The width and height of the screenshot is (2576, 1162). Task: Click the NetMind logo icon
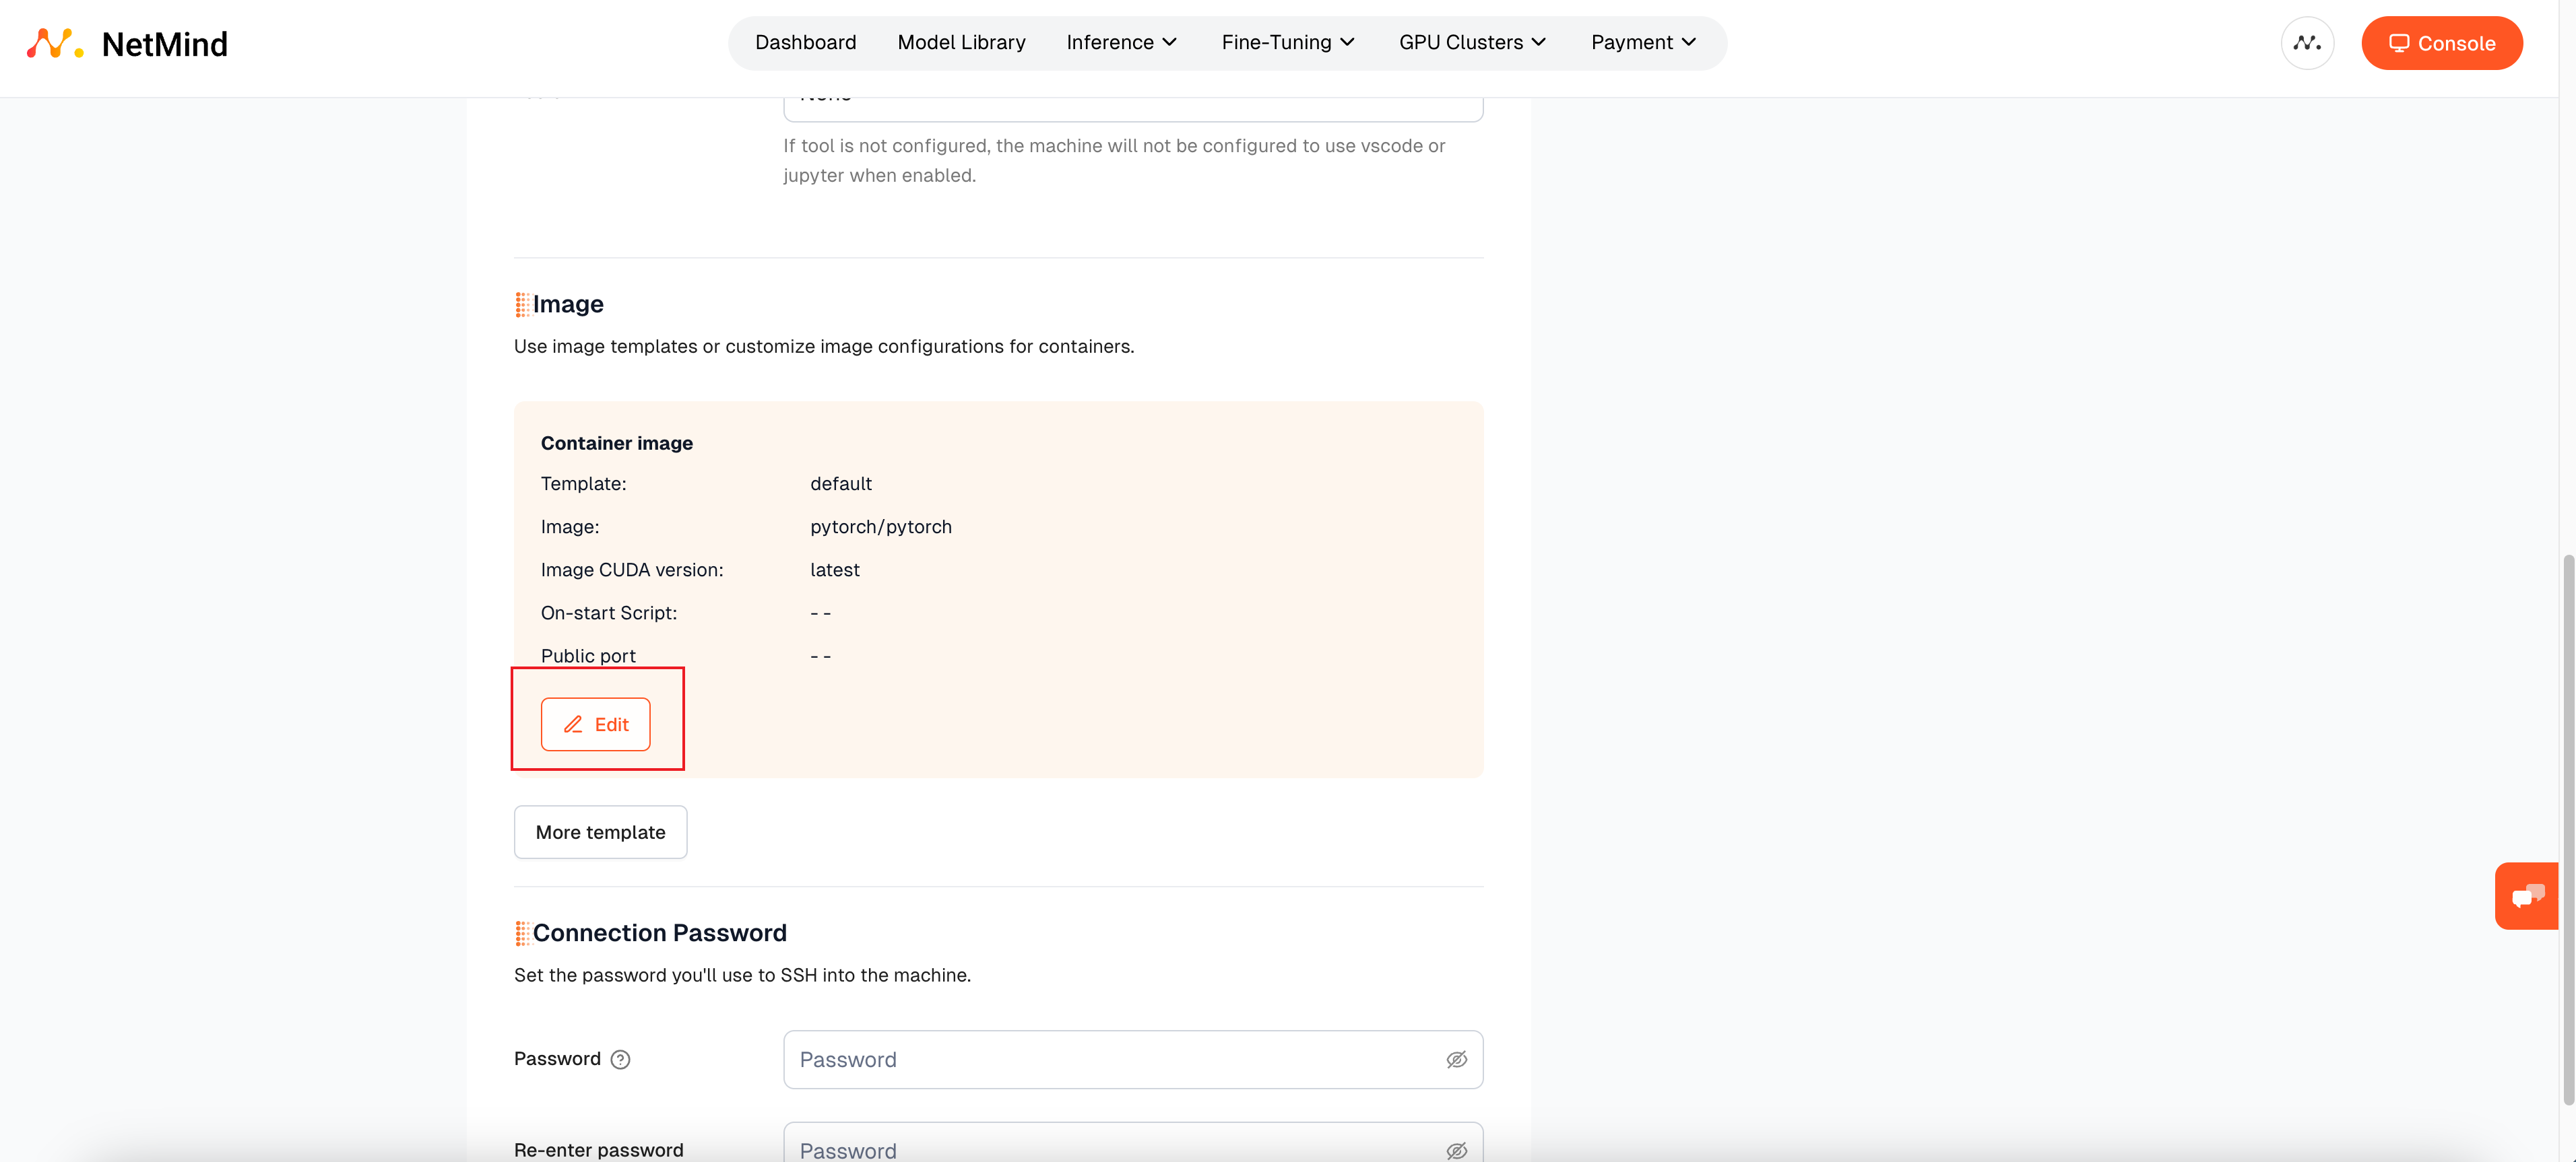point(54,43)
